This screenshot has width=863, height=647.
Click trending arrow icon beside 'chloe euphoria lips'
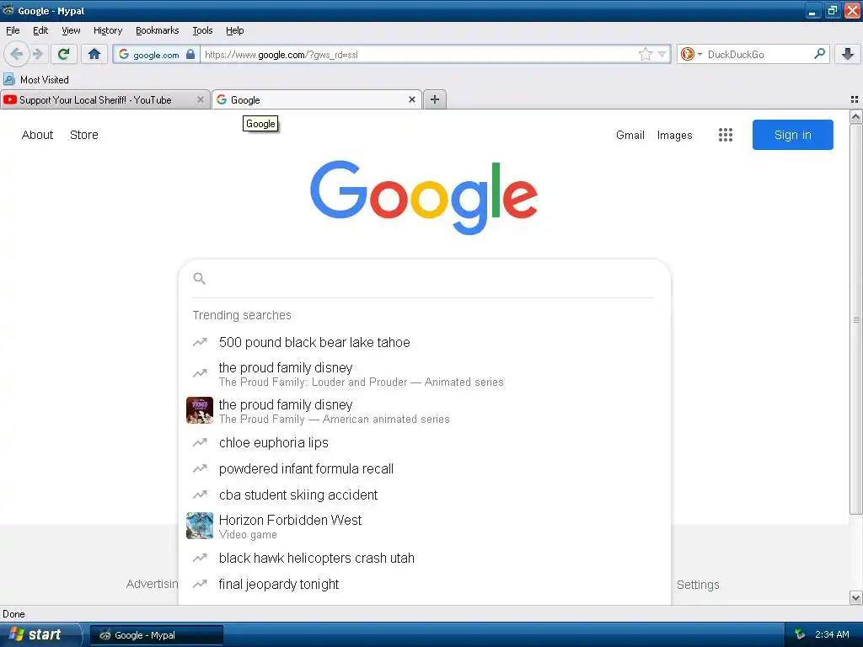click(x=199, y=442)
